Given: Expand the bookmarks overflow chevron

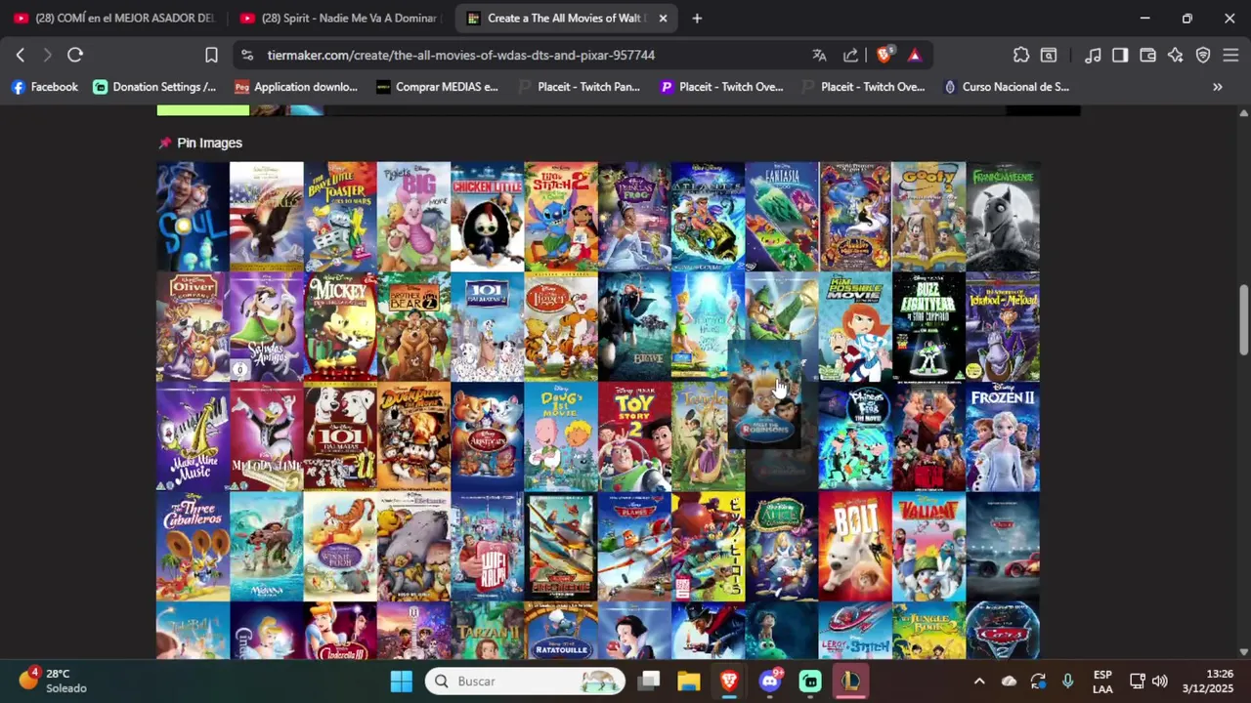Looking at the screenshot, I should (1218, 87).
